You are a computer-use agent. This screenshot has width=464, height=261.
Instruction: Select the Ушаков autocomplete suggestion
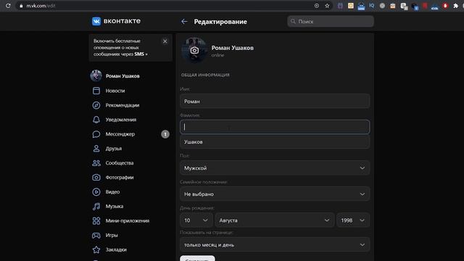pos(275,142)
